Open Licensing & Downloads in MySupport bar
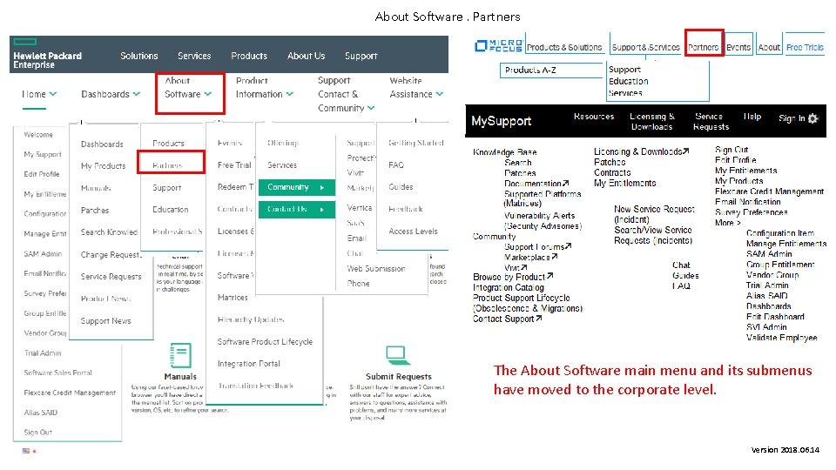This screenshot has width=836, height=470. 651,122
